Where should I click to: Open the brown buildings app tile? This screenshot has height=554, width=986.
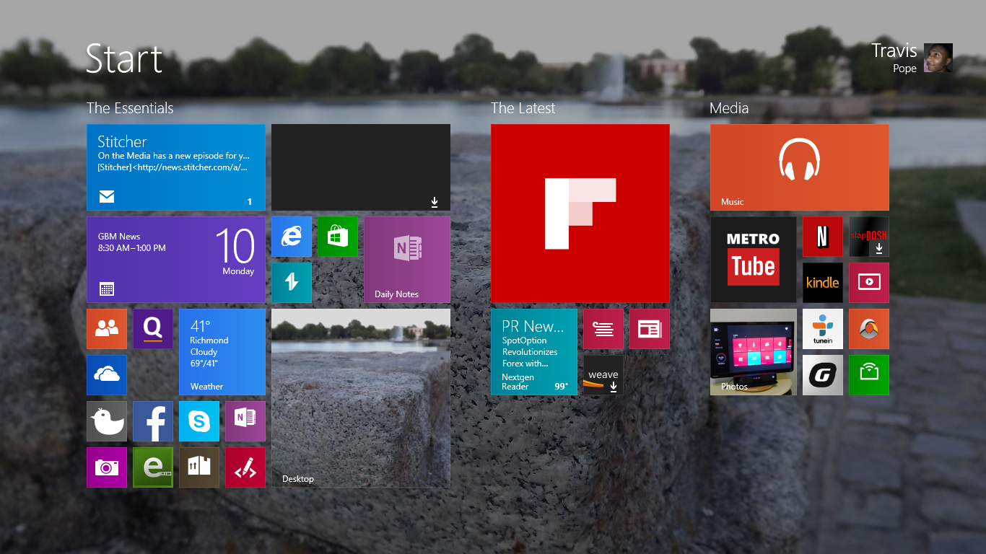(x=199, y=467)
